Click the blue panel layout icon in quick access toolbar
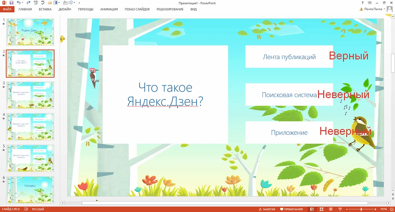Image resolution: width=395 pixels, height=212 pixels. click(56, 3)
